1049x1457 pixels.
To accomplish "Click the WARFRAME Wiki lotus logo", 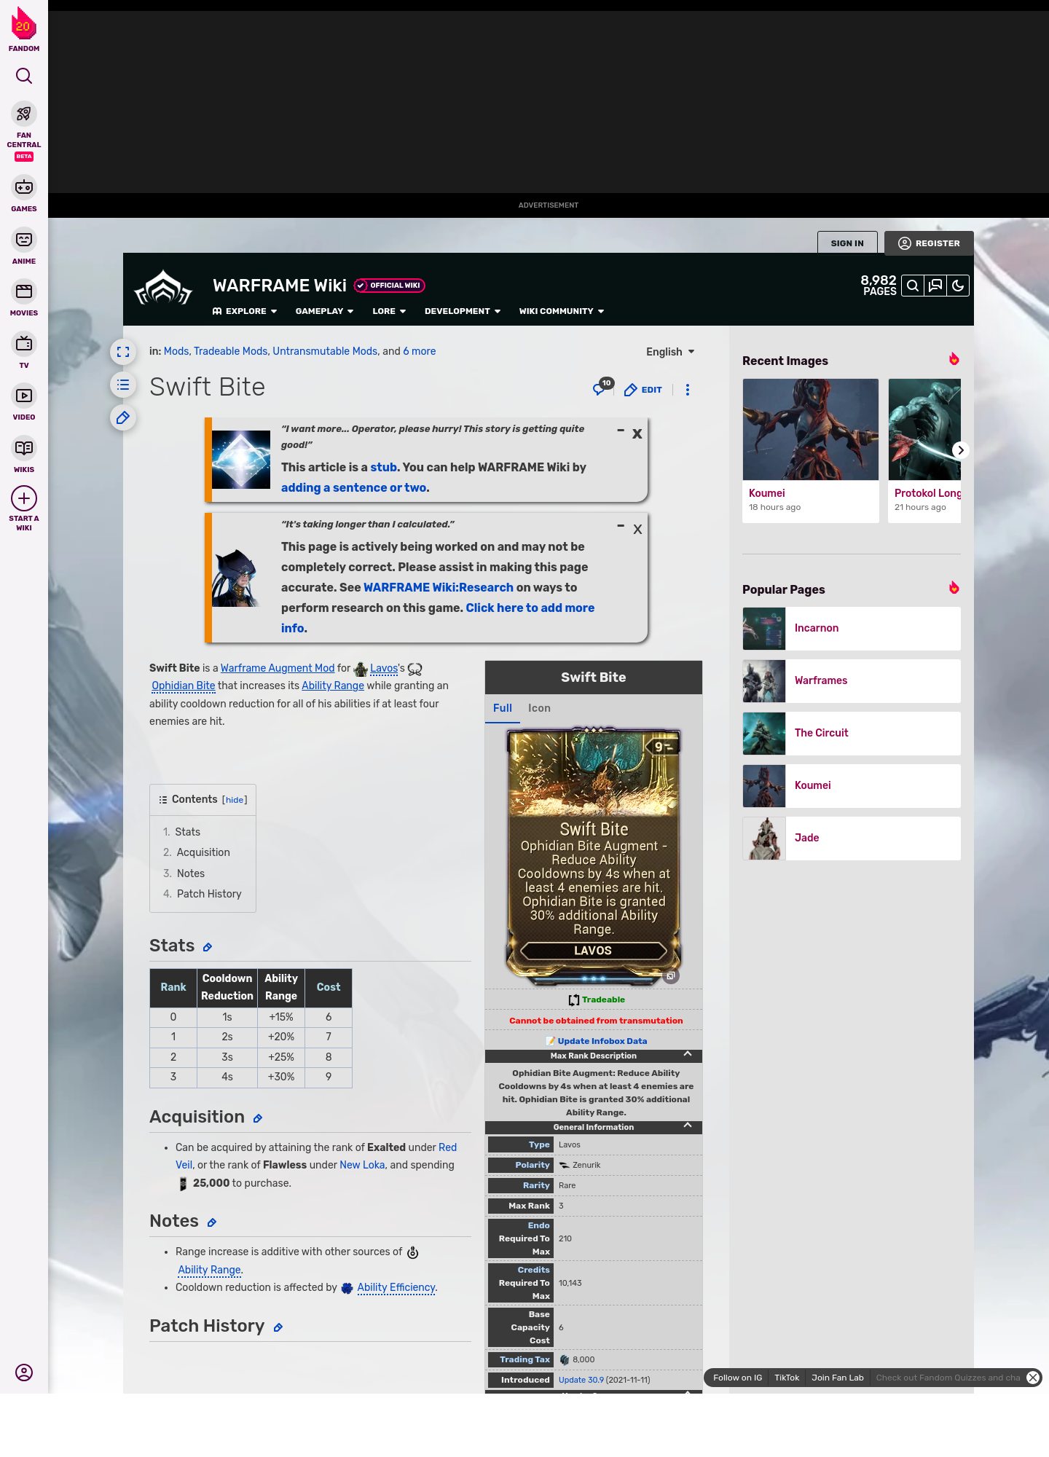I will pos(163,288).
